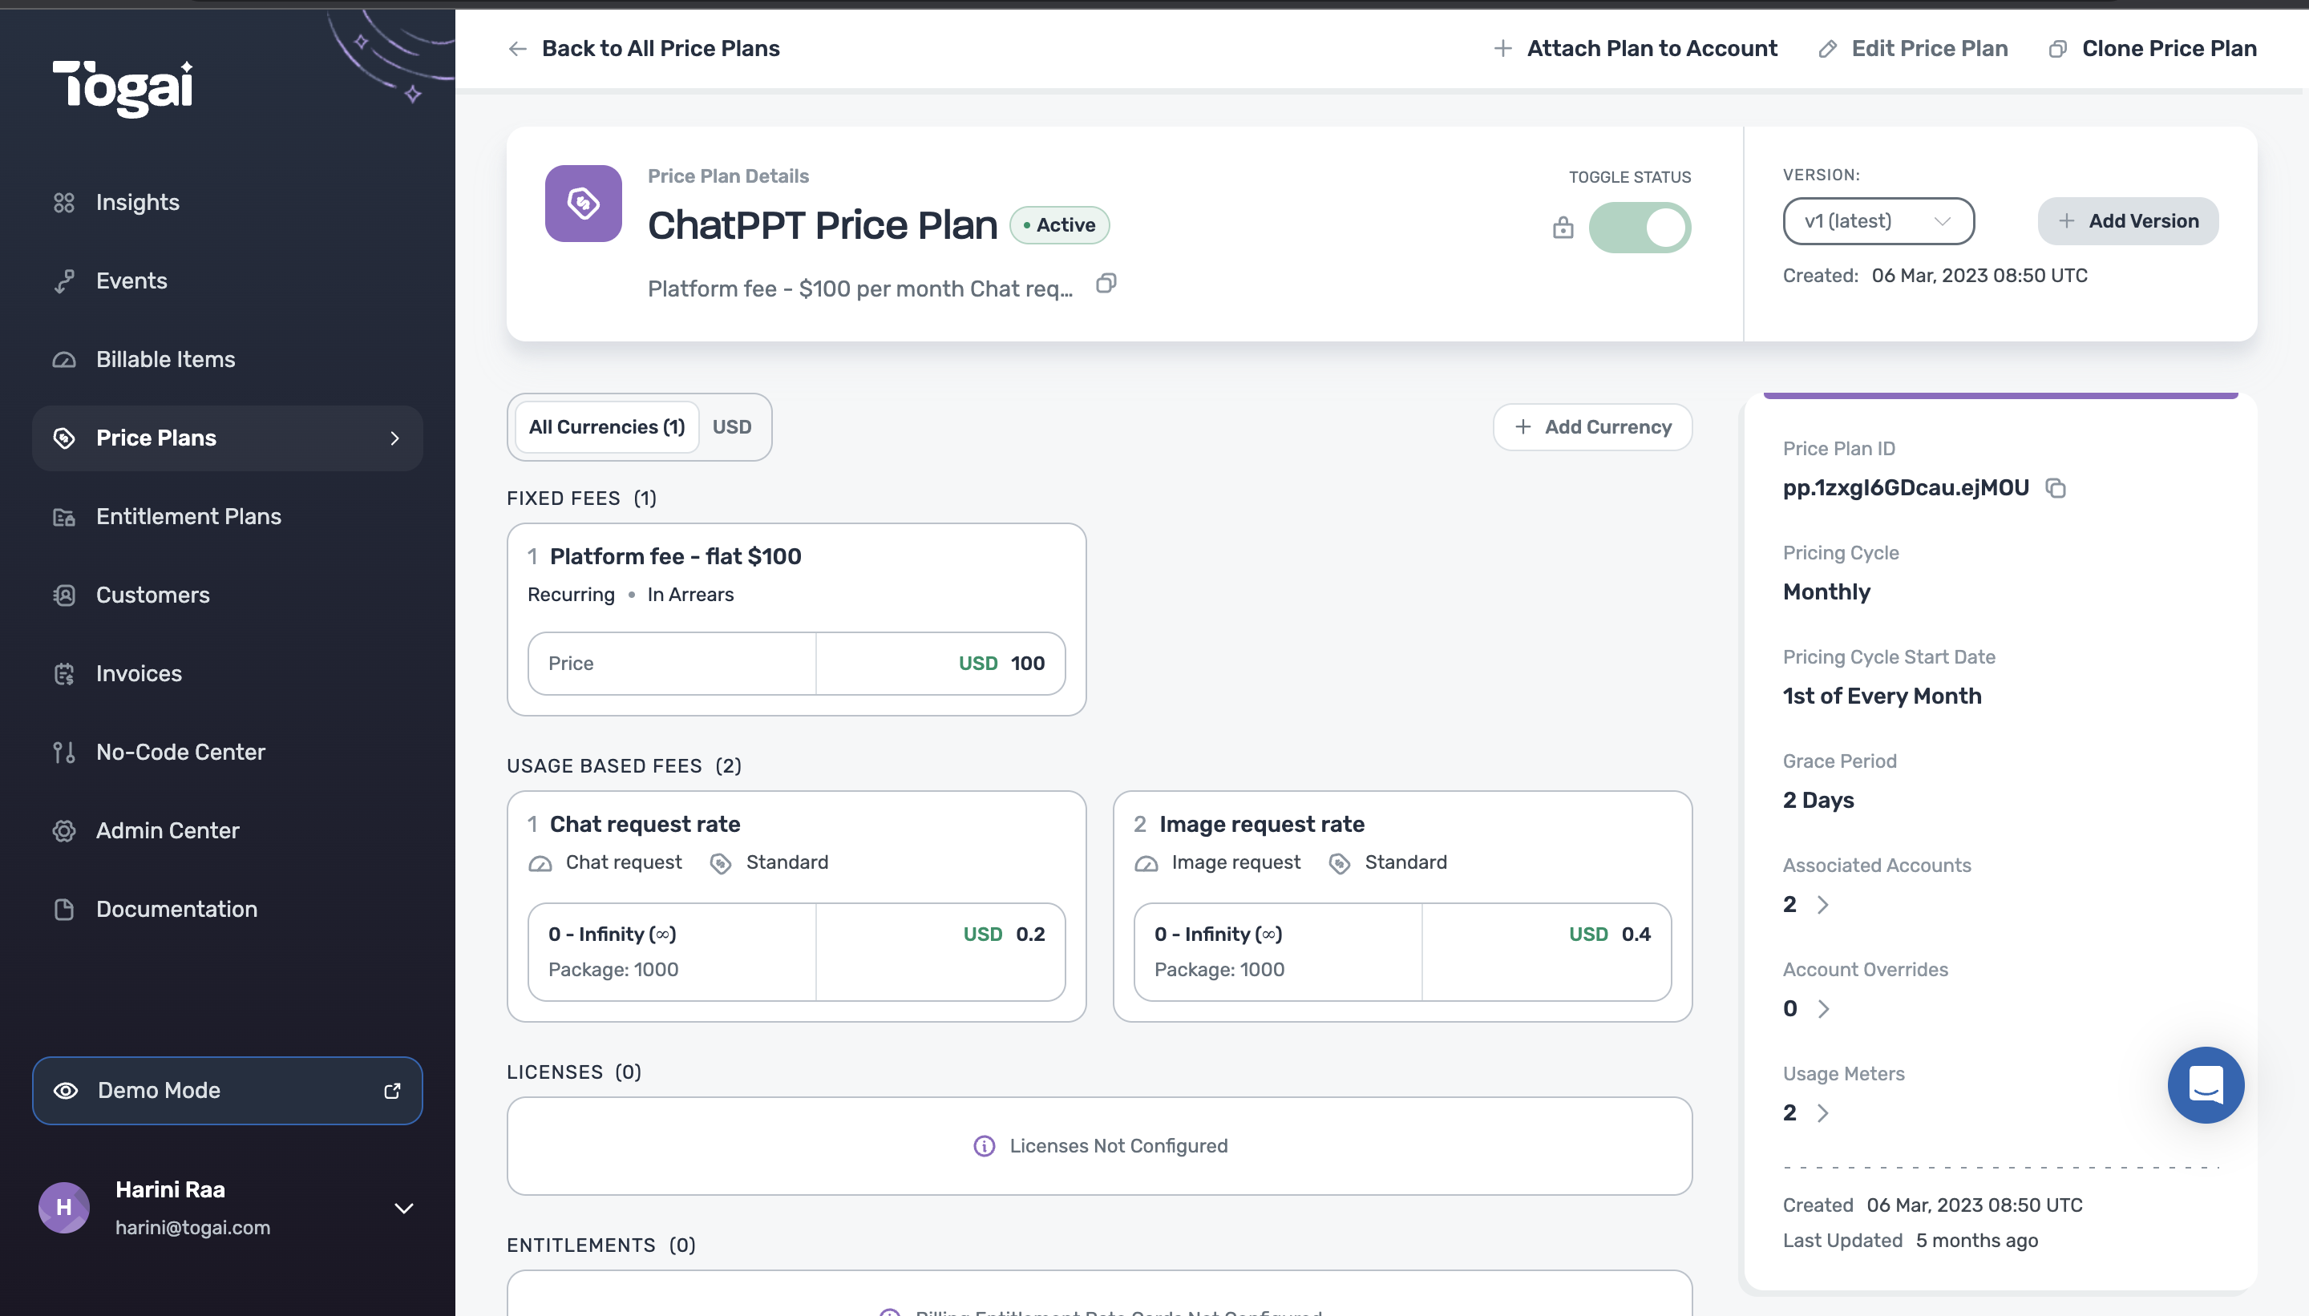2309x1316 pixels.
Task: Copy the price plan description text
Action: pyautogui.click(x=1106, y=284)
